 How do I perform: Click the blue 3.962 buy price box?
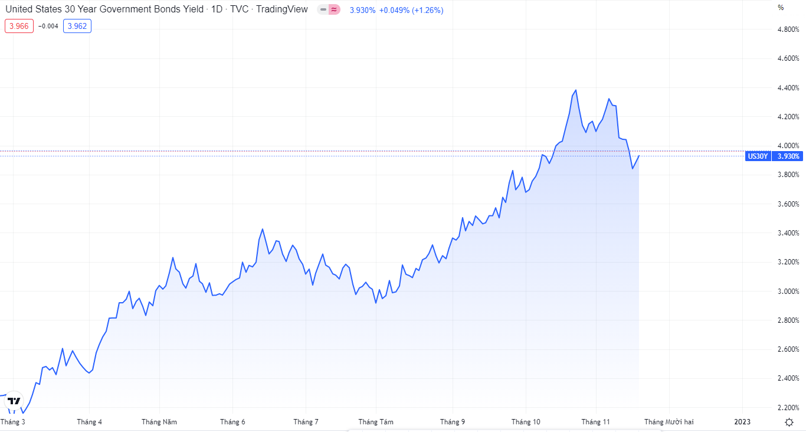77,26
